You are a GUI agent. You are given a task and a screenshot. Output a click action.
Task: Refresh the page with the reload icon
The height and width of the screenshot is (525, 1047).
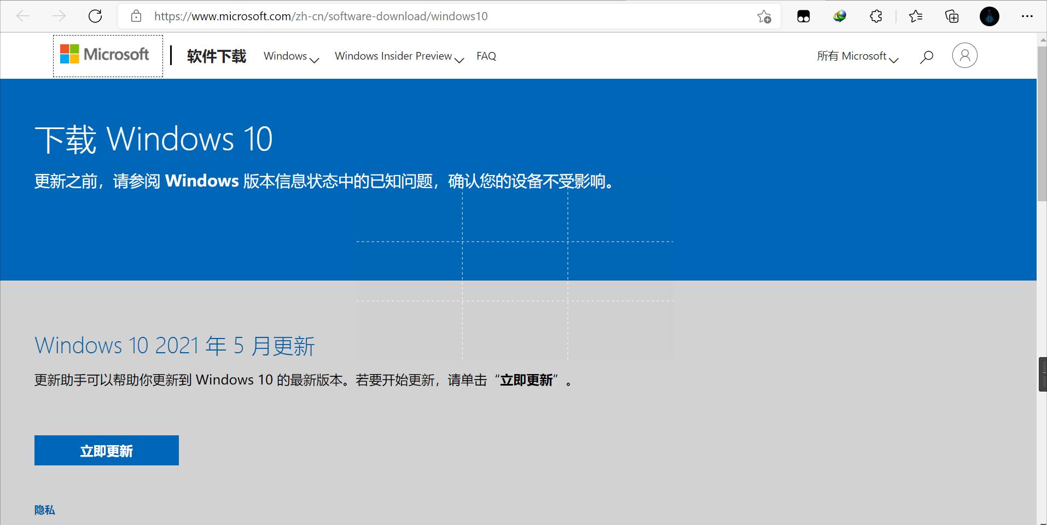point(95,16)
